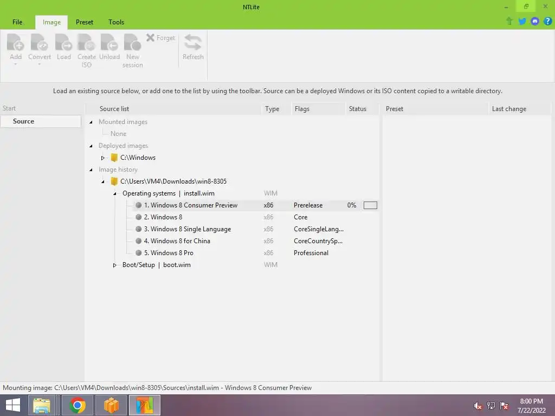The width and height of the screenshot is (555, 416).
Task: Click the Source list column header
Action: (x=173, y=109)
